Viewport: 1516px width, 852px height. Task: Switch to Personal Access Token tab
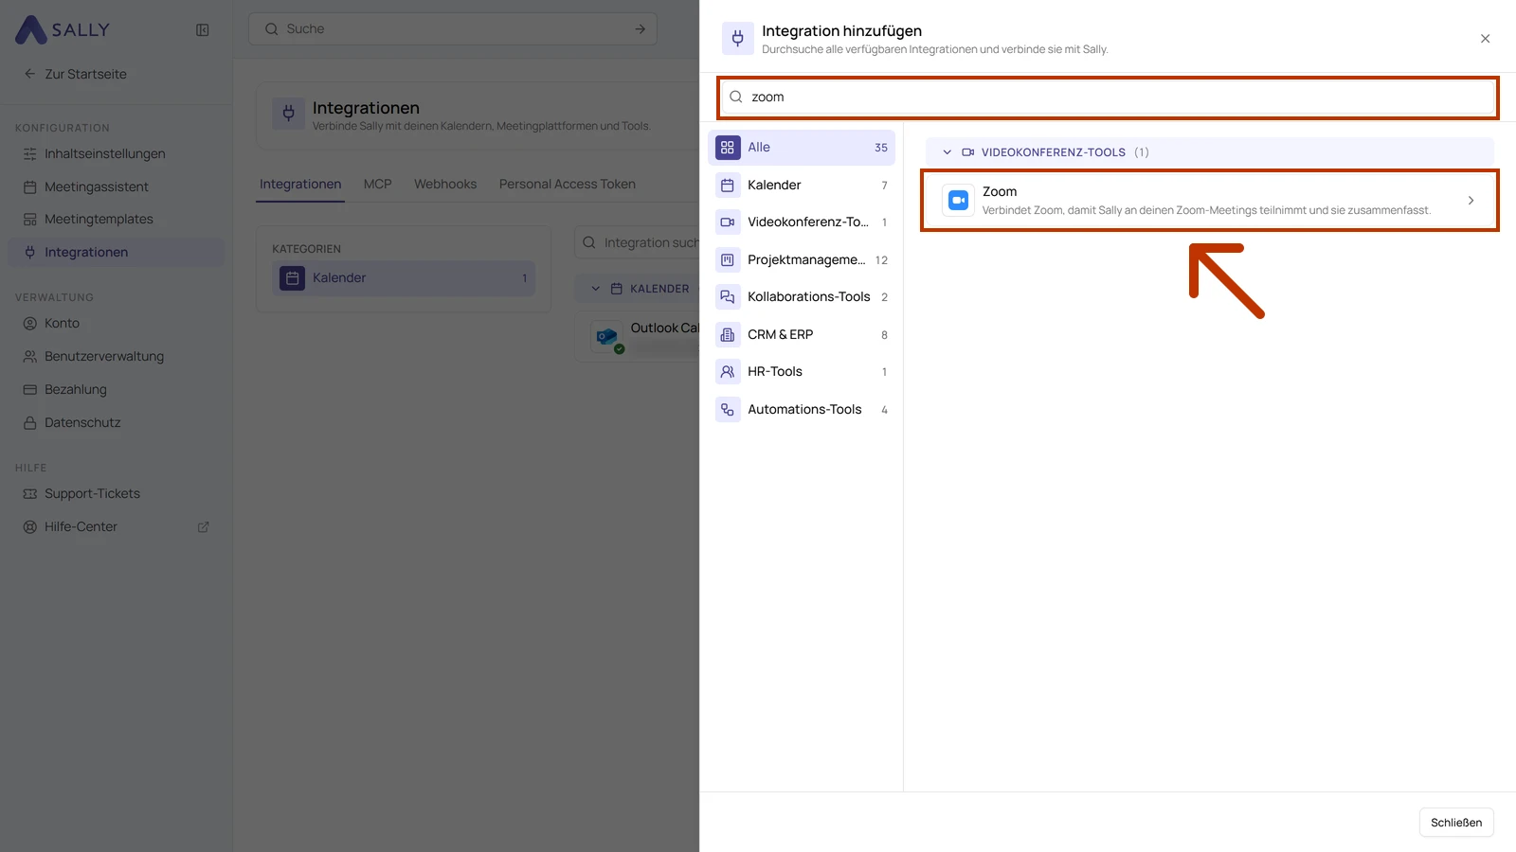568,185
